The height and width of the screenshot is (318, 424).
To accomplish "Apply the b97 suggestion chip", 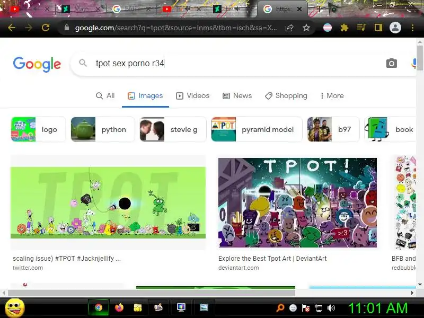I will tap(333, 129).
